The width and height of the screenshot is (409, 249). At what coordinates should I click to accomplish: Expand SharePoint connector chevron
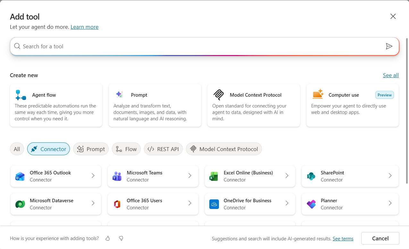click(390, 175)
